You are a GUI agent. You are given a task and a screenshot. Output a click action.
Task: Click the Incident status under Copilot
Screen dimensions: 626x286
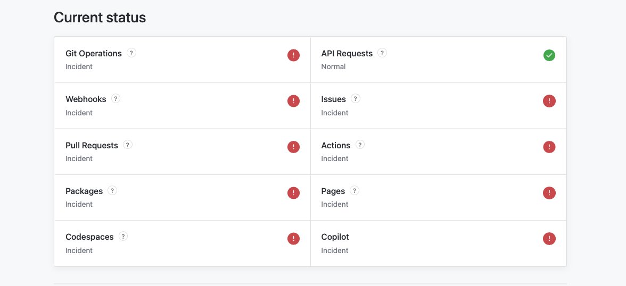tap(335, 250)
